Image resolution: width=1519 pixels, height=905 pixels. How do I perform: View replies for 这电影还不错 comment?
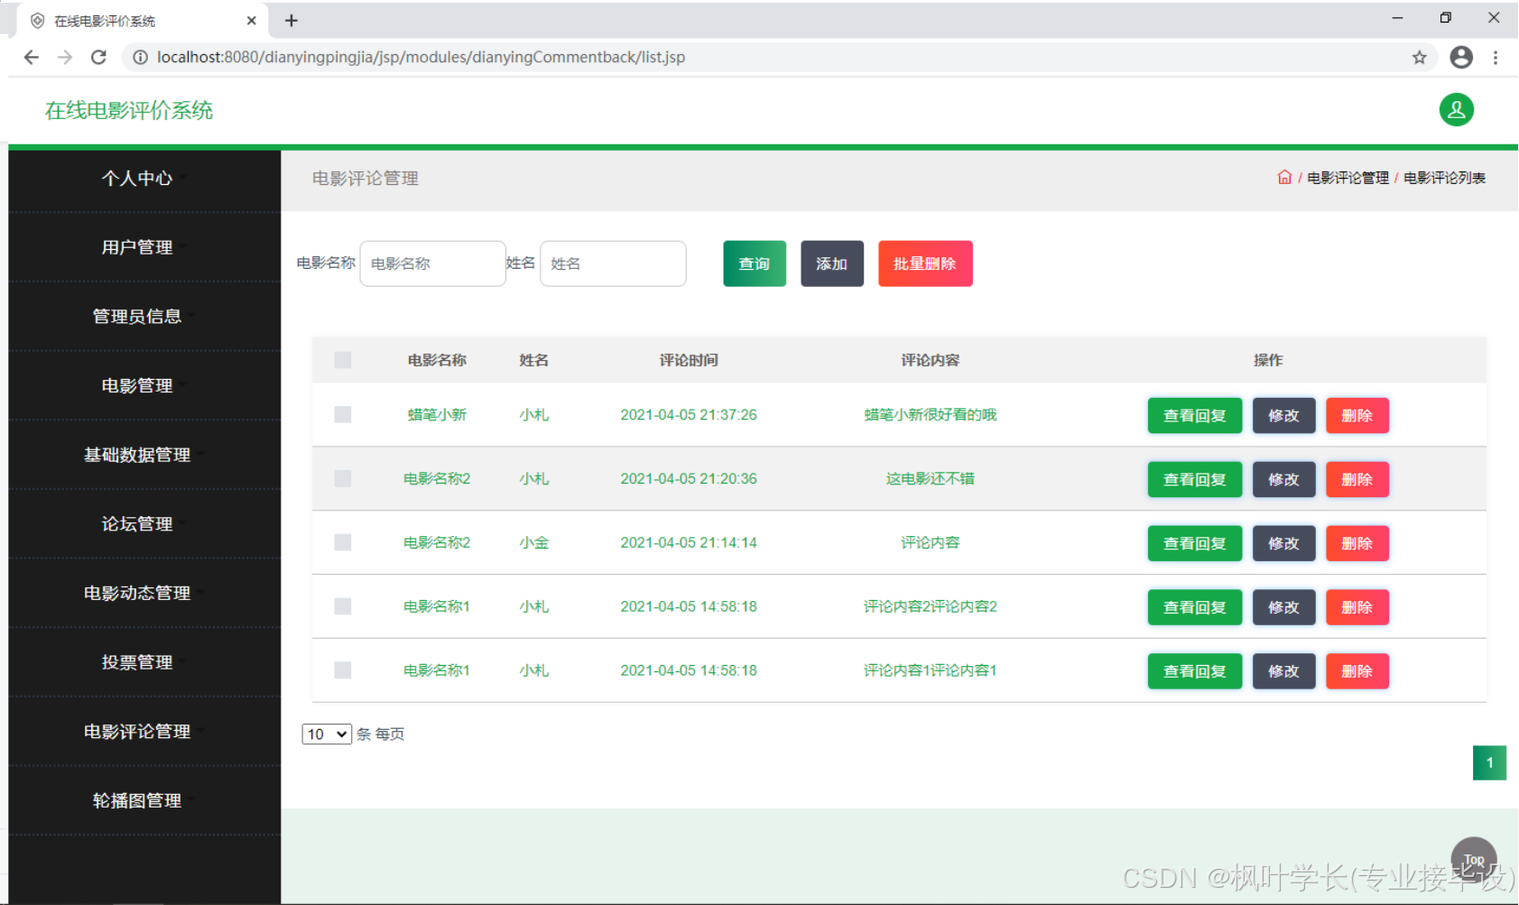pos(1194,479)
